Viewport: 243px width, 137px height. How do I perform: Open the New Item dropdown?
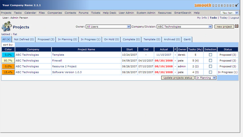click(x=229, y=13)
